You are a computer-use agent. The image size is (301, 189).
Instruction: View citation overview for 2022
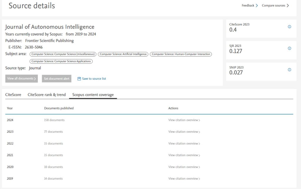point(184,144)
